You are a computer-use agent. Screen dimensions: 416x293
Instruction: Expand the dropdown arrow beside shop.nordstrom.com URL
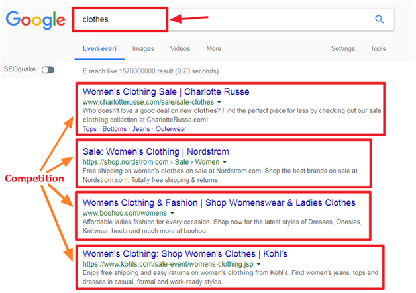[x=225, y=162]
